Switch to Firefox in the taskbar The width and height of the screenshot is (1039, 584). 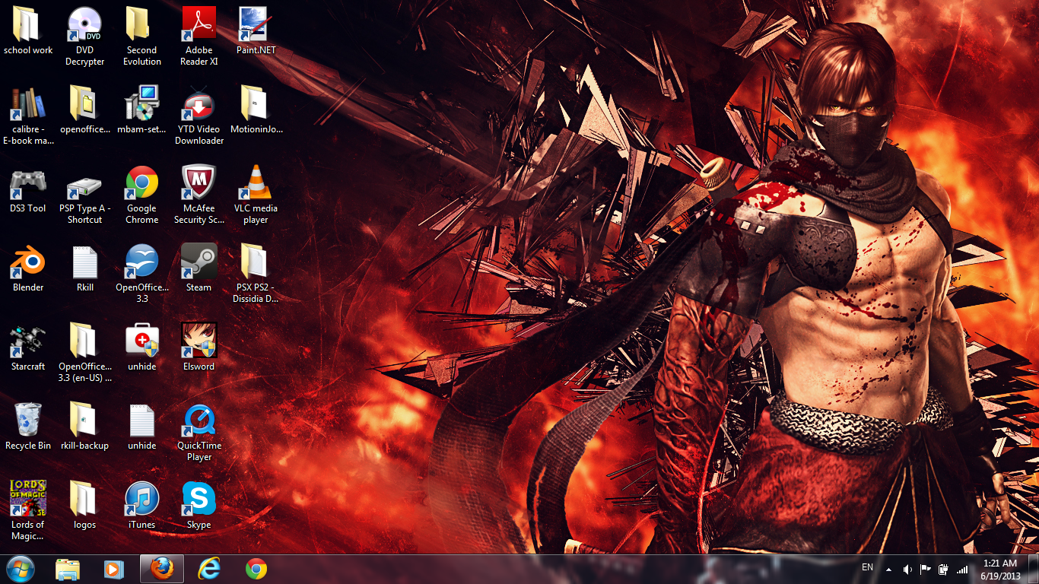pyautogui.click(x=161, y=569)
